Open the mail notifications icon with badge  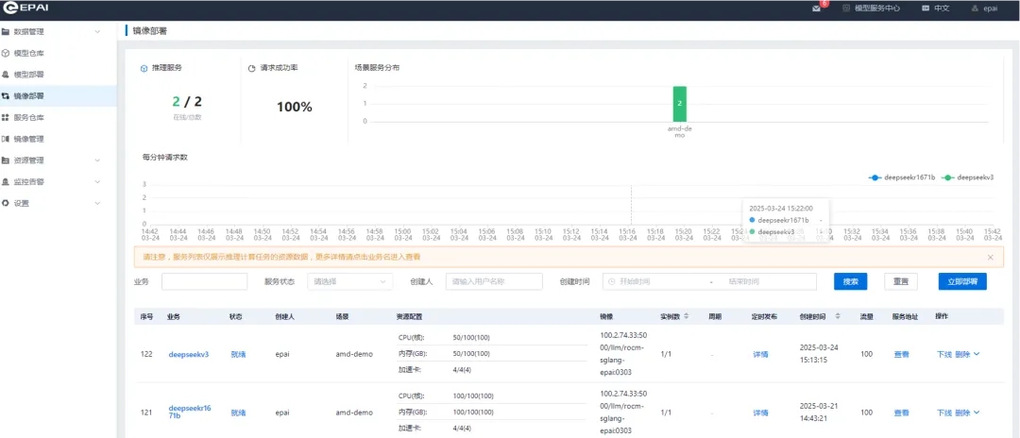click(817, 8)
